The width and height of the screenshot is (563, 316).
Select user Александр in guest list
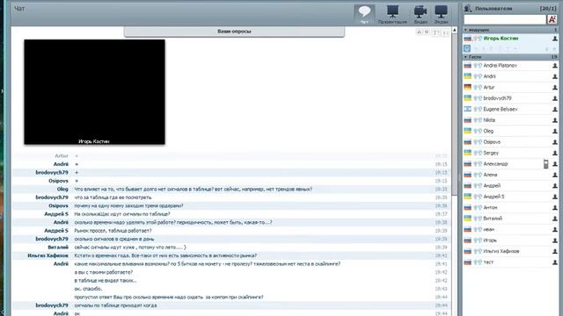(495, 164)
